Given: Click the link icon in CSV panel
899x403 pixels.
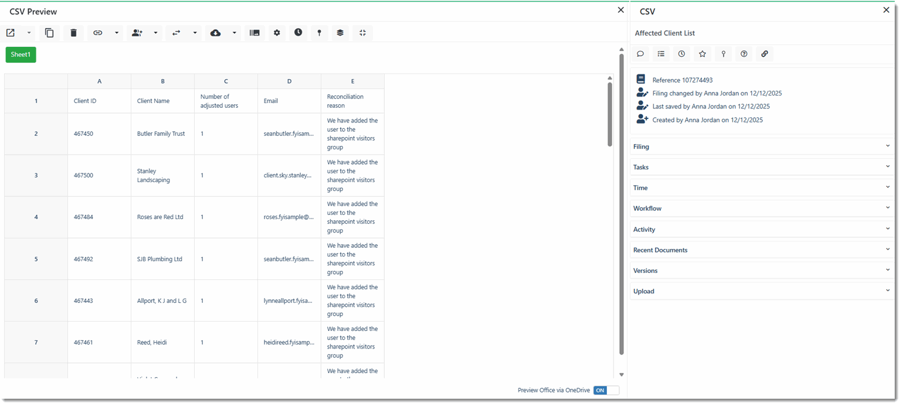Looking at the screenshot, I should tap(765, 54).
